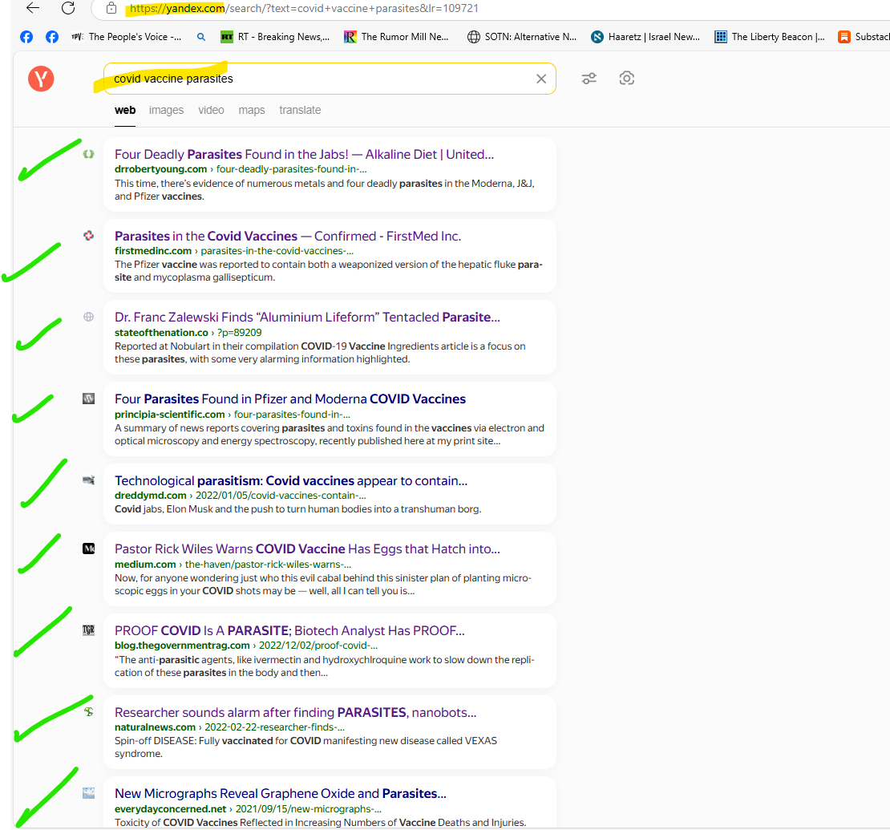Open 'PROOF COVID Is A PARASITE' result
The height and width of the screenshot is (830, 890).
pyautogui.click(x=289, y=631)
